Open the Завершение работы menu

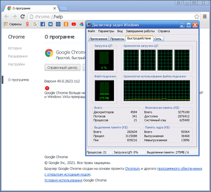(x=140, y=31)
